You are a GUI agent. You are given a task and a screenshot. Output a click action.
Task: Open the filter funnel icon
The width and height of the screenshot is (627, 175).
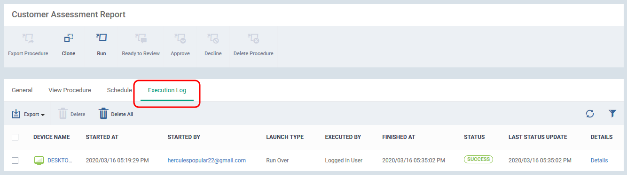[x=612, y=114]
